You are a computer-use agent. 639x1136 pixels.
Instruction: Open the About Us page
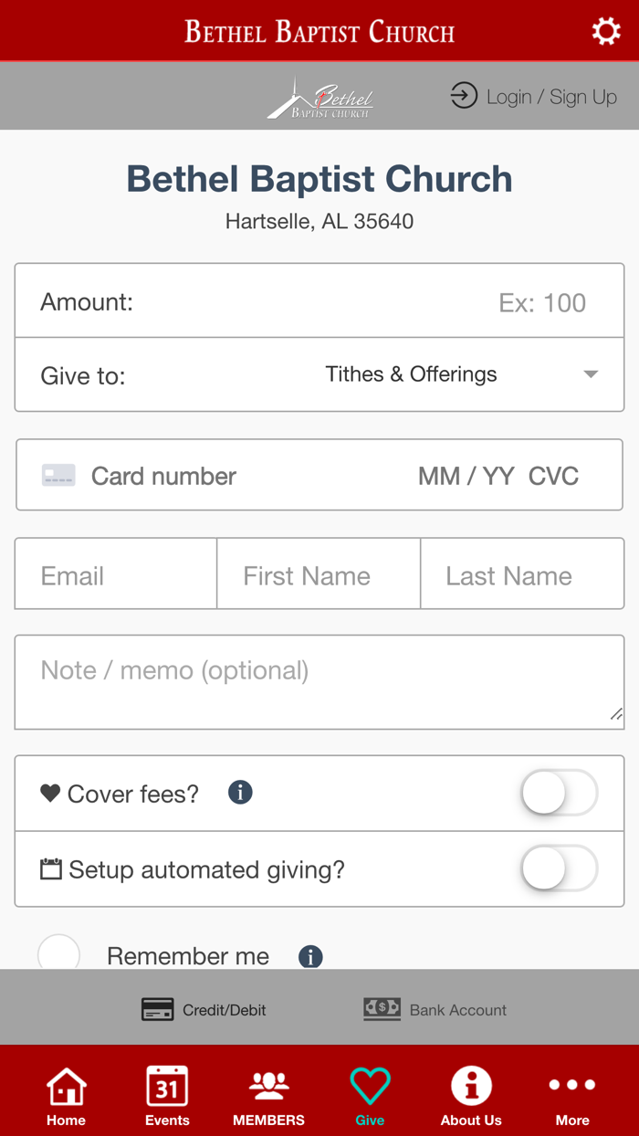pos(471,1097)
